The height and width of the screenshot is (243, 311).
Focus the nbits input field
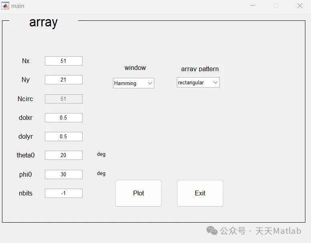(x=64, y=193)
